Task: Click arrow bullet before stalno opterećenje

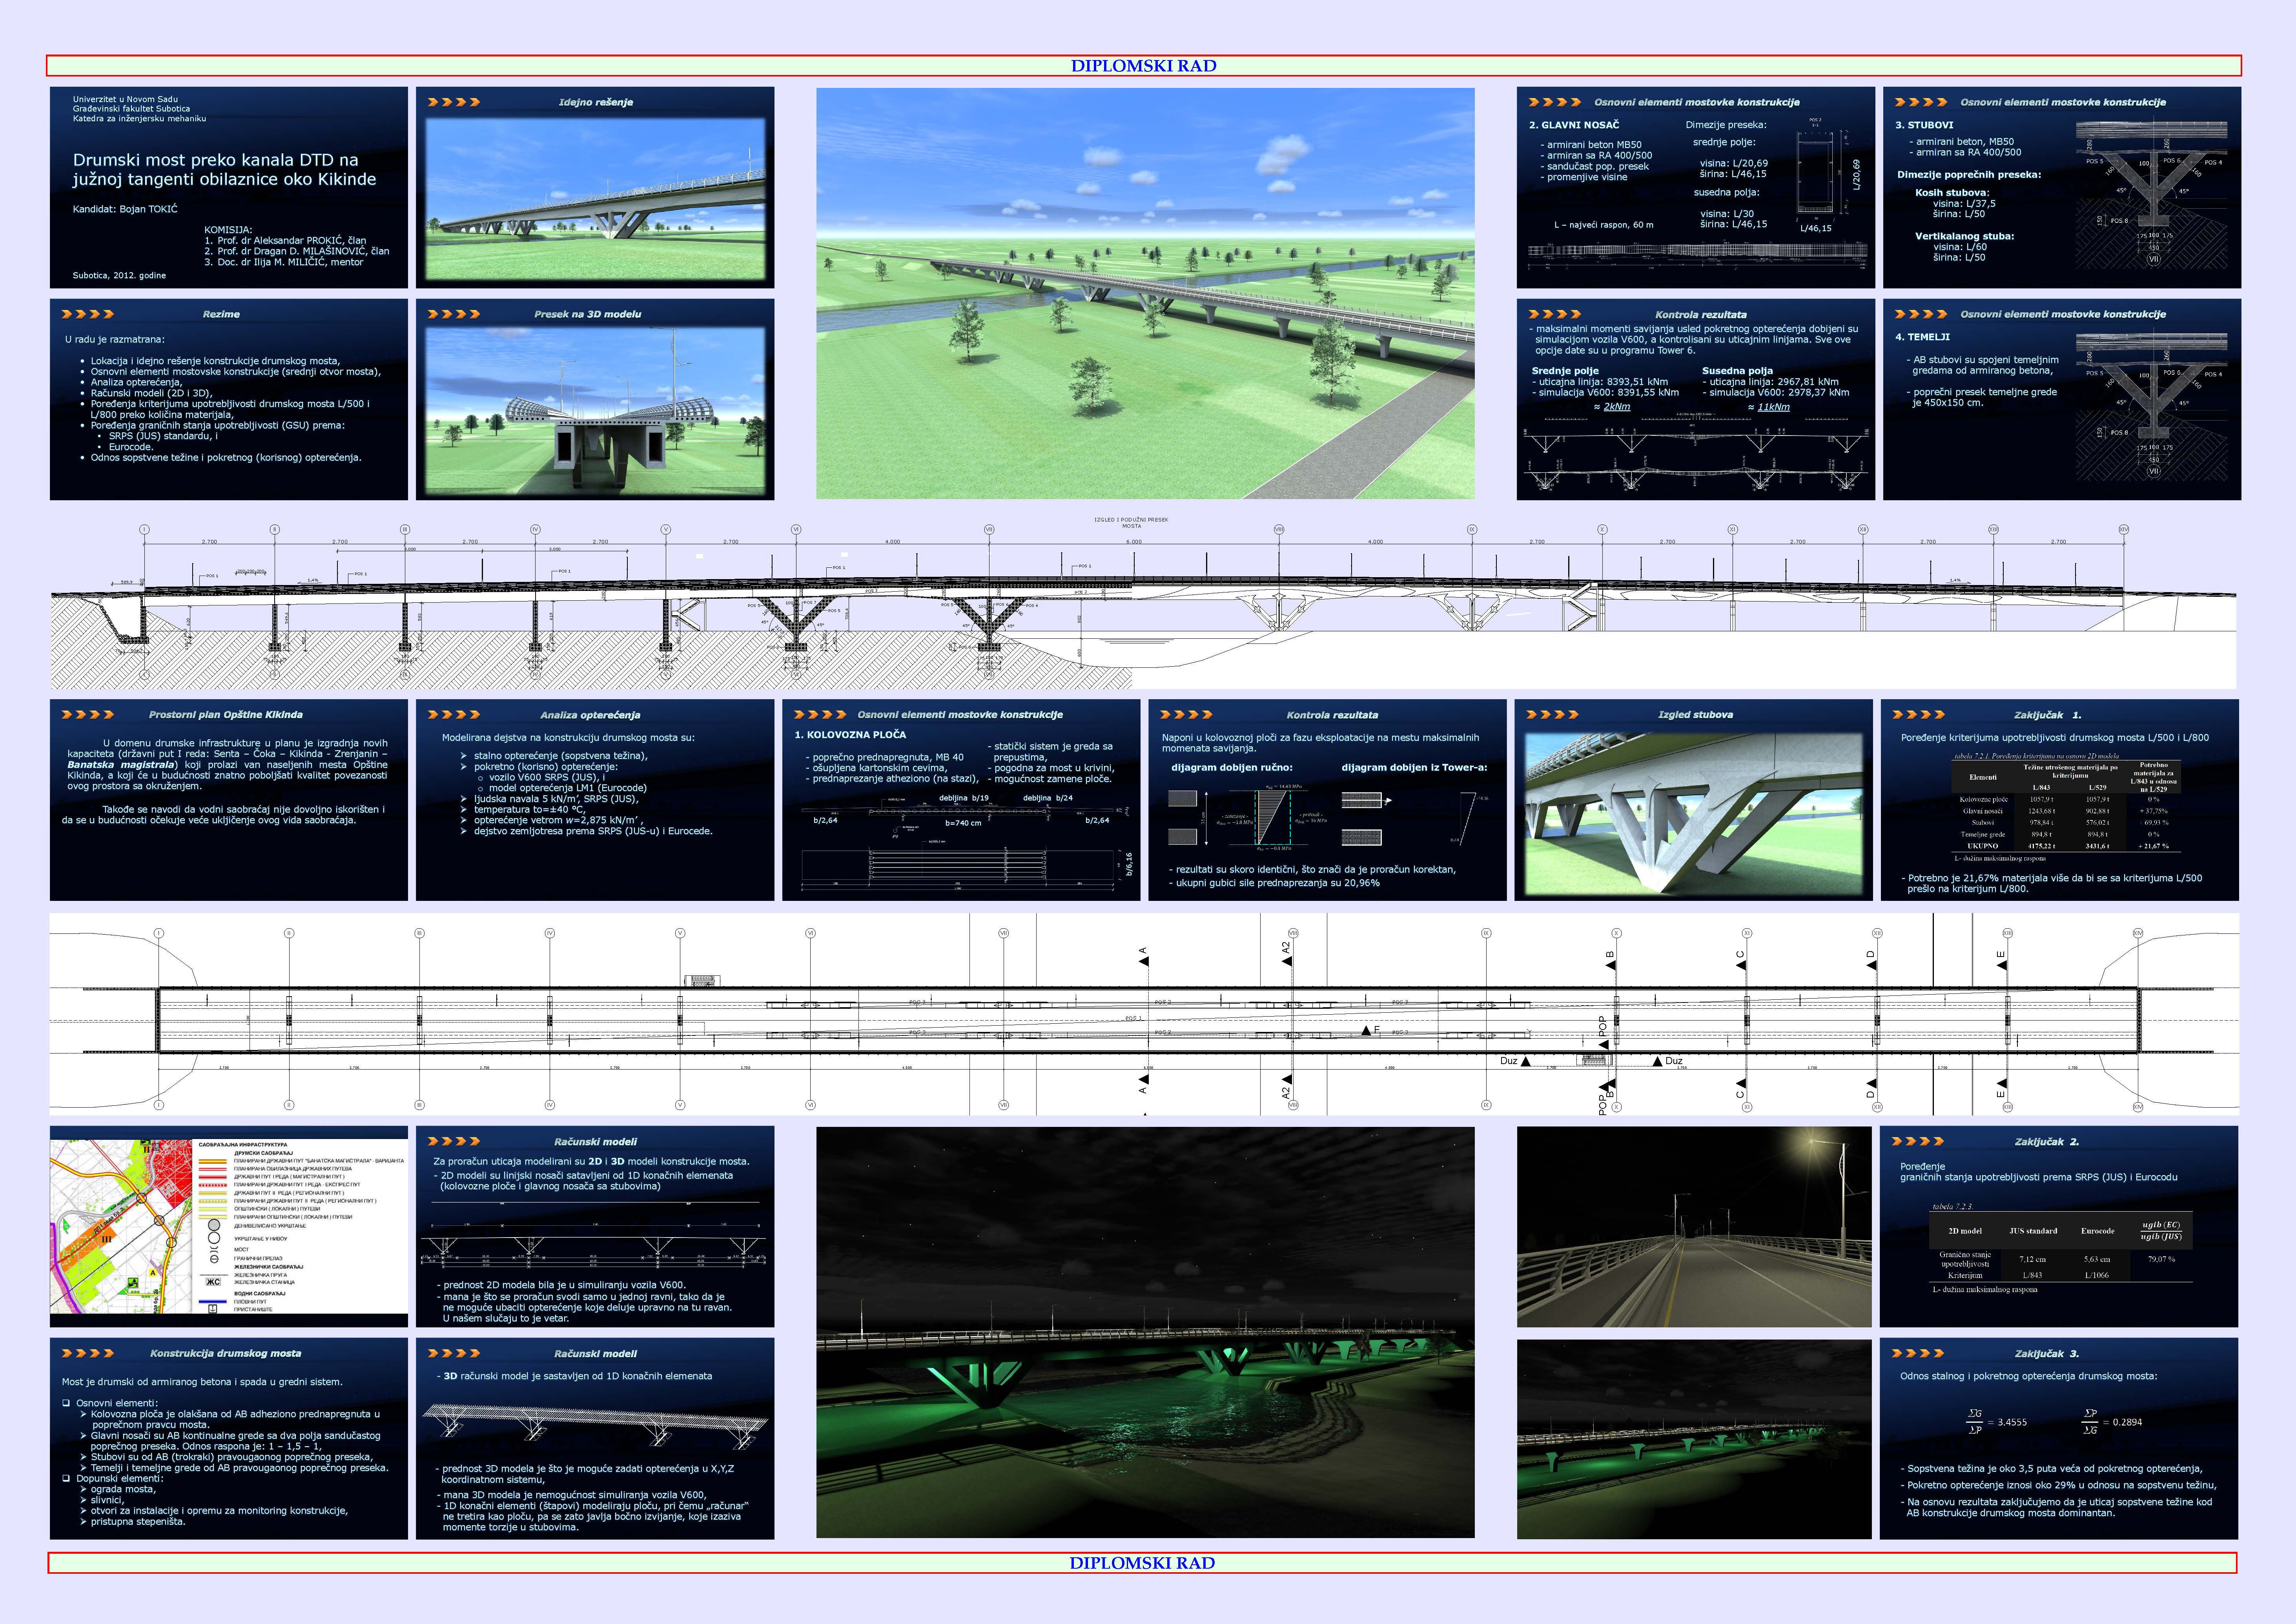Action: (464, 756)
